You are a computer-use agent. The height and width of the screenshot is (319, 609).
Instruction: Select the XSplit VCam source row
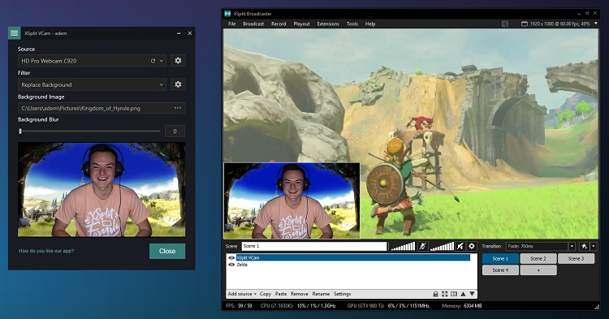click(353, 257)
